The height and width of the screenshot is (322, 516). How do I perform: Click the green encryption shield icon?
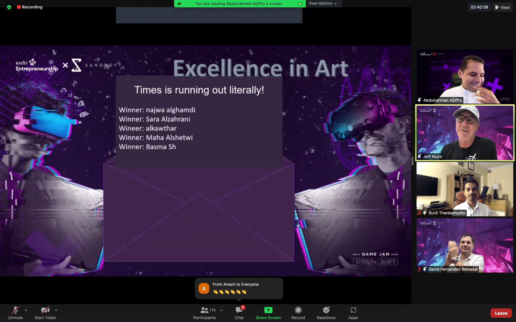click(9, 7)
